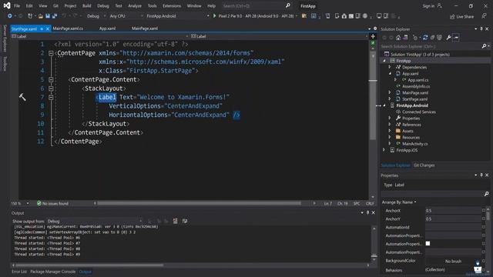Click the Properties panel search magnifier icon
The image size is (493, 277).
[486, 194]
